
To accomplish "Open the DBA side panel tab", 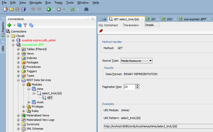I will coord(3,48).
